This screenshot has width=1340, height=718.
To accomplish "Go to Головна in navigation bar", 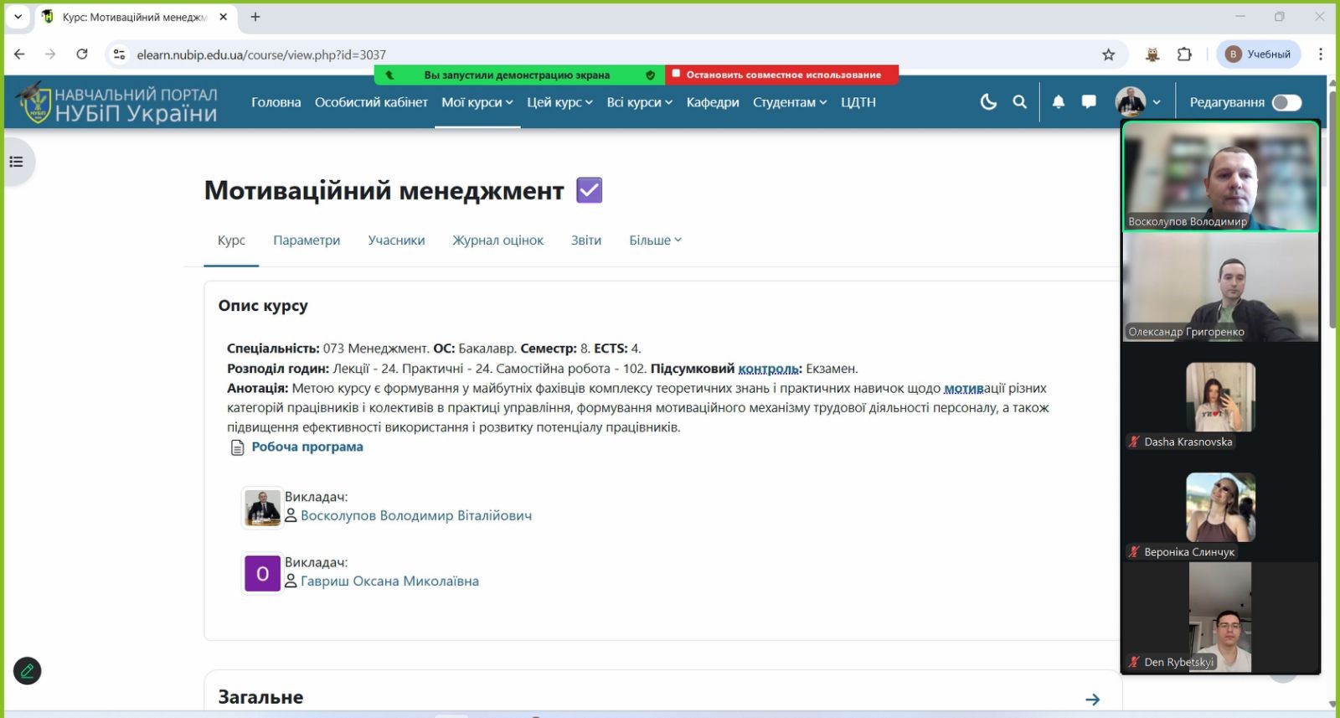I will (x=276, y=102).
